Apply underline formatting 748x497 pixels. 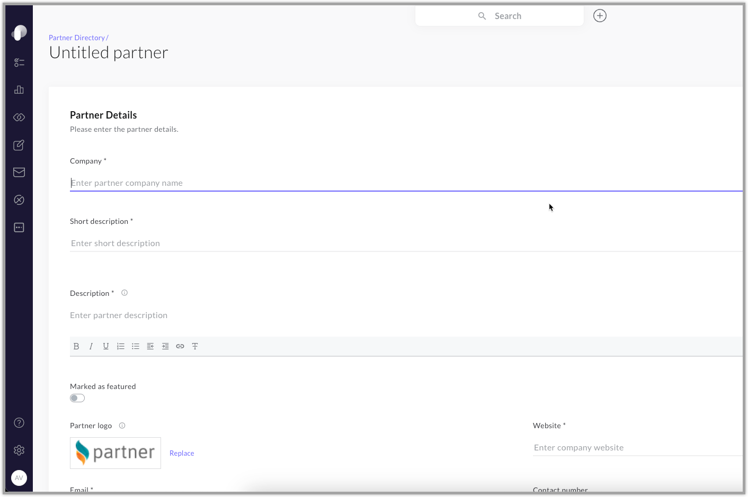coord(106,346)
